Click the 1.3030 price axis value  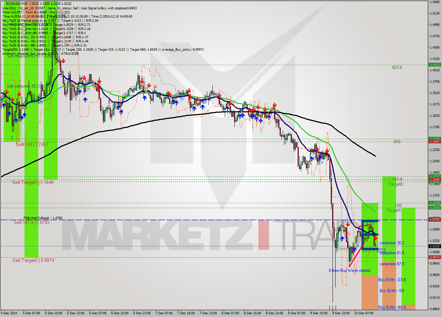(x=434, y=115)
